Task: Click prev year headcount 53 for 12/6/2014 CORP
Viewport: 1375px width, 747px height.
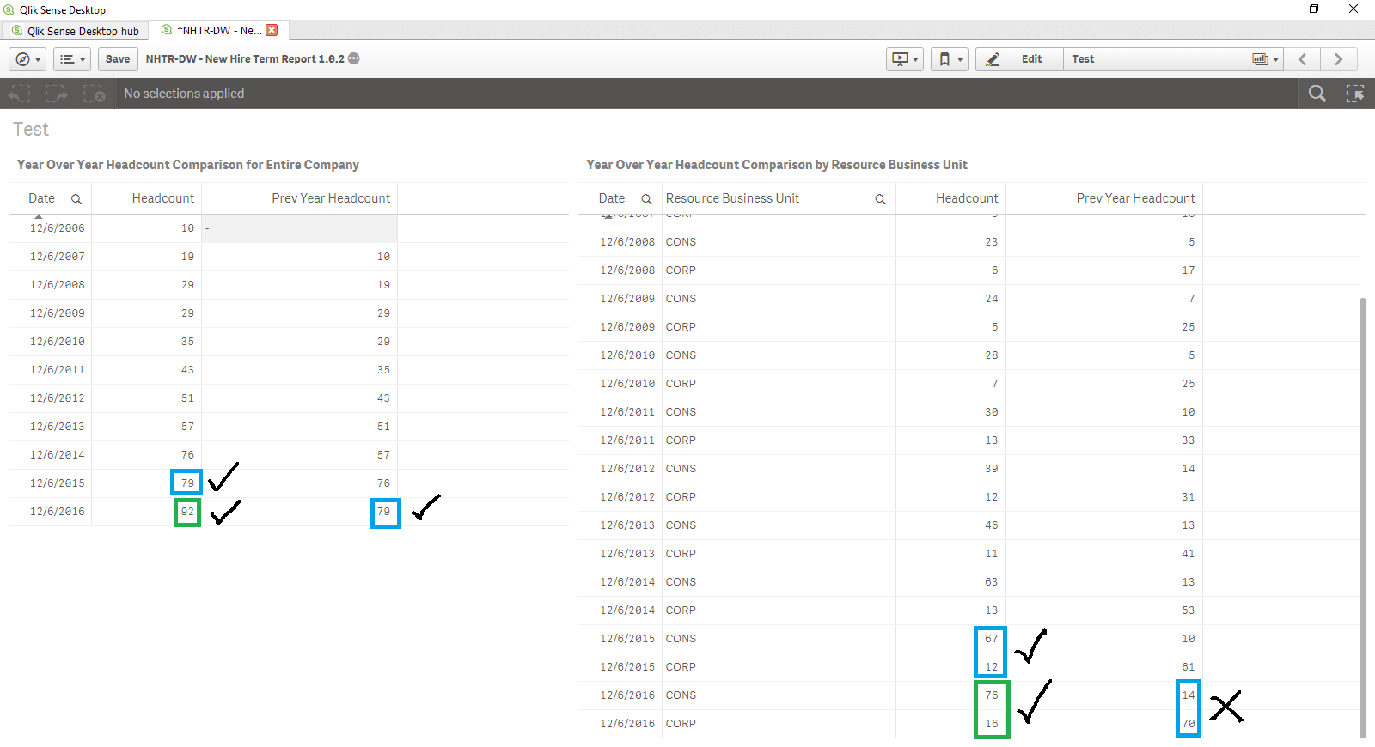Action: point(1189,610)
